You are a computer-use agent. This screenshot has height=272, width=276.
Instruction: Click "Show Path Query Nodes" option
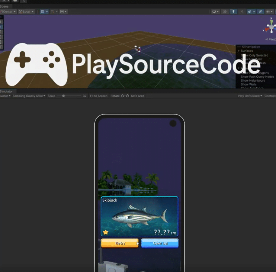tap(257, 77)
